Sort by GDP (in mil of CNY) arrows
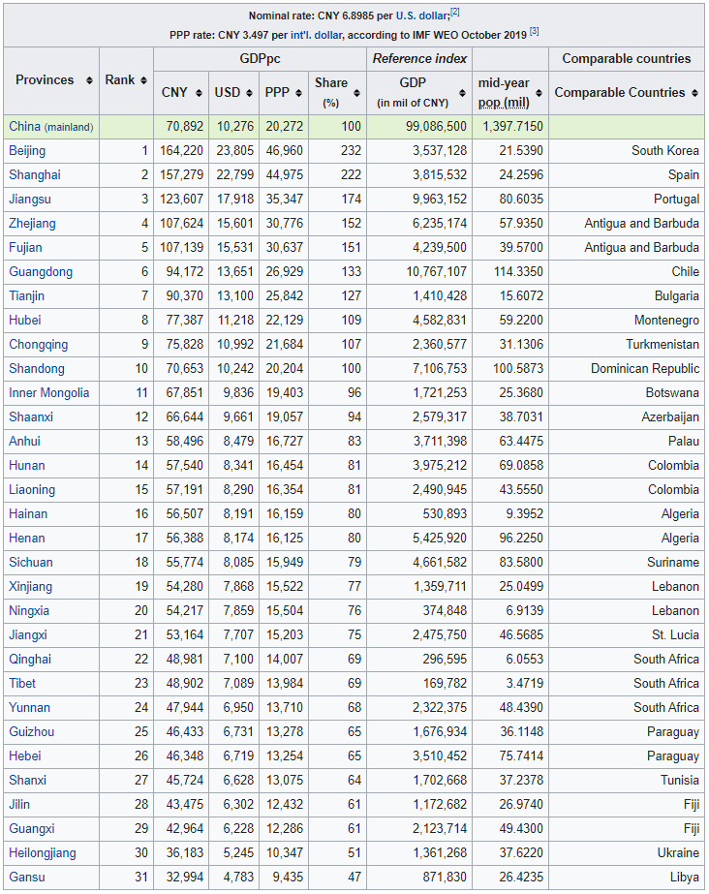Viewport: 709px width, 894px height. click(462, 93)
